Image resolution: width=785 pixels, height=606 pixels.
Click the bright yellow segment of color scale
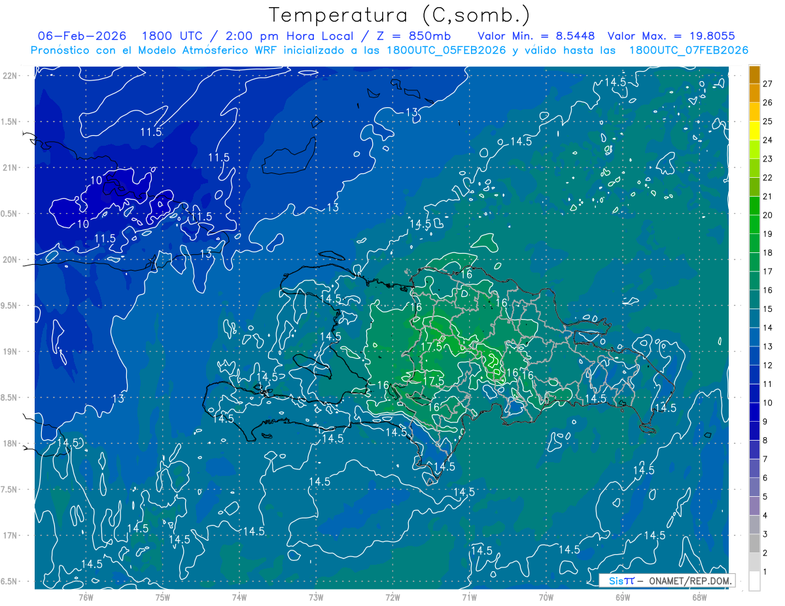pos(754,131)
